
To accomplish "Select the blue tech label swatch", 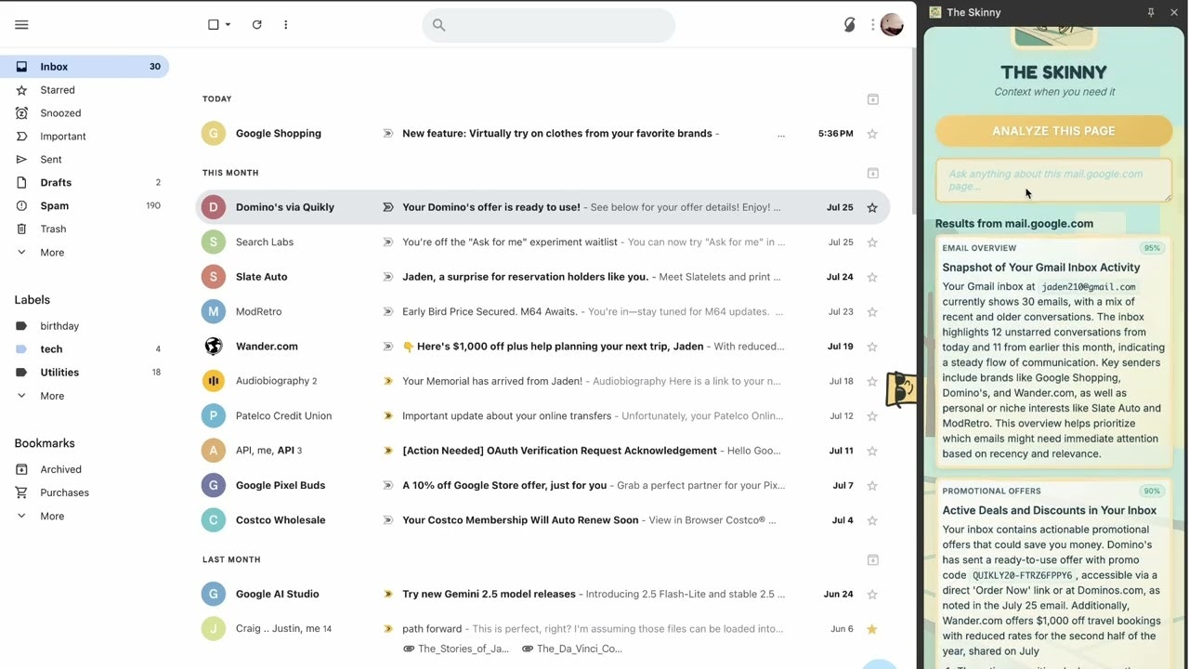I will (21, 349).
